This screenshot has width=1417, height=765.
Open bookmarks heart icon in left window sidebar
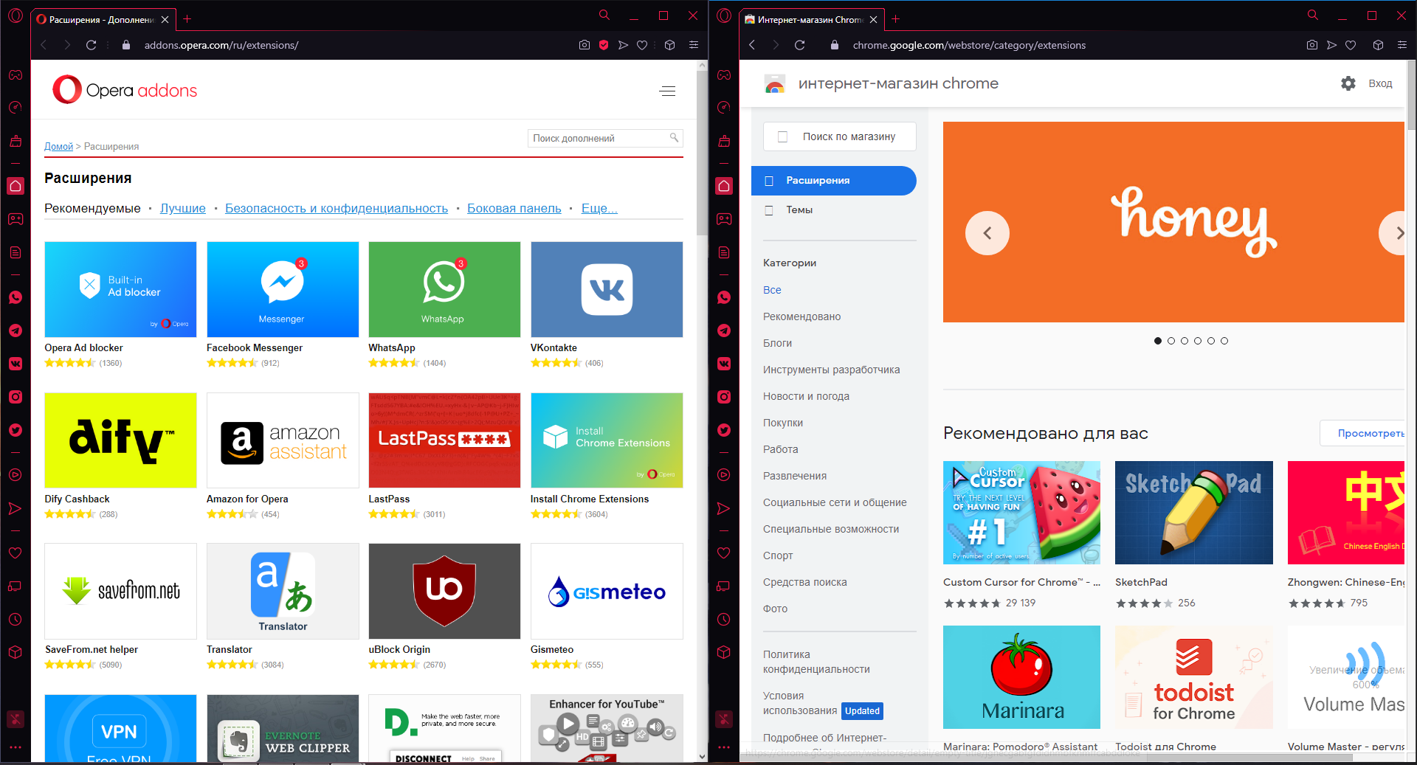coord(15,553)
